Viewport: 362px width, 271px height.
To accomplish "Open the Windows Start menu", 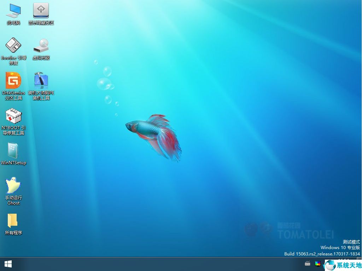I will [x=8, y=264].
